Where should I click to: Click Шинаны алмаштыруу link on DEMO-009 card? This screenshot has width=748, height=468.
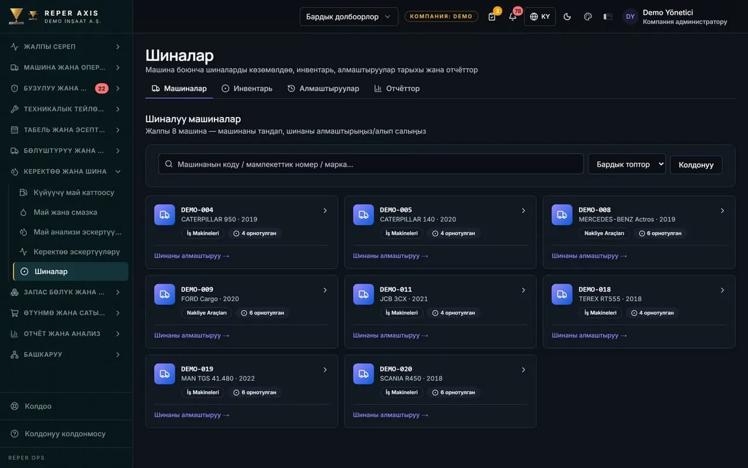(192, 335)
